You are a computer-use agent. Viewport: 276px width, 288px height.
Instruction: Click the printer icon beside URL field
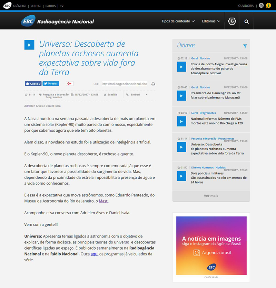tap(153, 84)
